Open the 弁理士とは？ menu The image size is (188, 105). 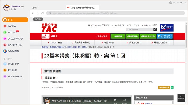click(134, 42)
